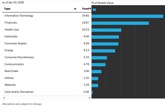Click the Industrials bar in the chart
Image resolution: width=165 pixels, height=112 pixels.
[x=105, y=37]
